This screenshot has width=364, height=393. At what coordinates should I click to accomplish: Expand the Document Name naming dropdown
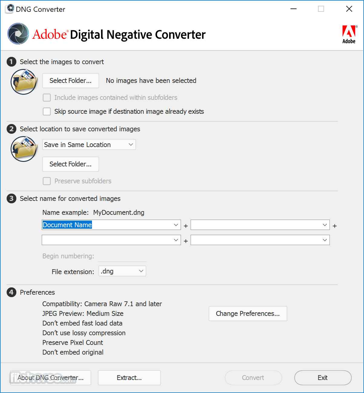point(176,225)
